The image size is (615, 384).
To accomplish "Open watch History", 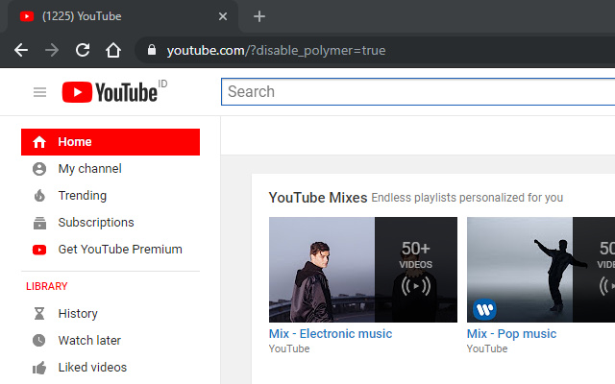I will pyautogui.click(x=77, y=314).
